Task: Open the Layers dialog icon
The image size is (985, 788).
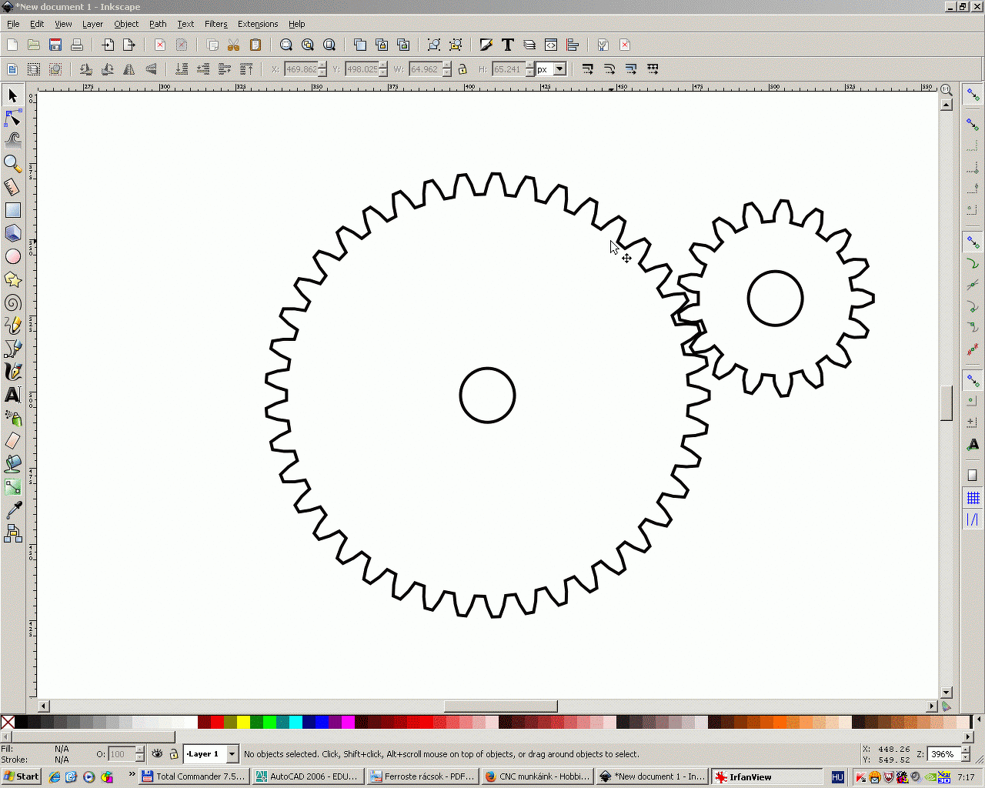Action: (529, 45)
